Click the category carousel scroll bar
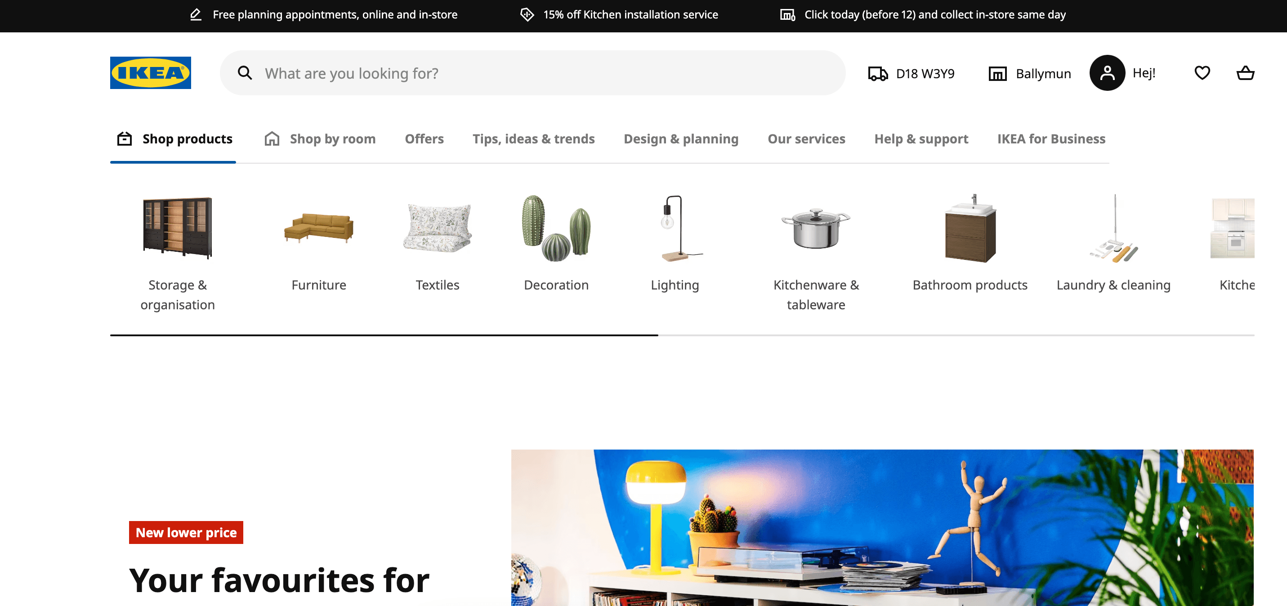 [682, 335]
